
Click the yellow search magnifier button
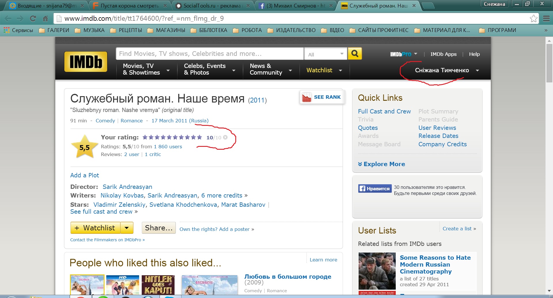(355, 54)
